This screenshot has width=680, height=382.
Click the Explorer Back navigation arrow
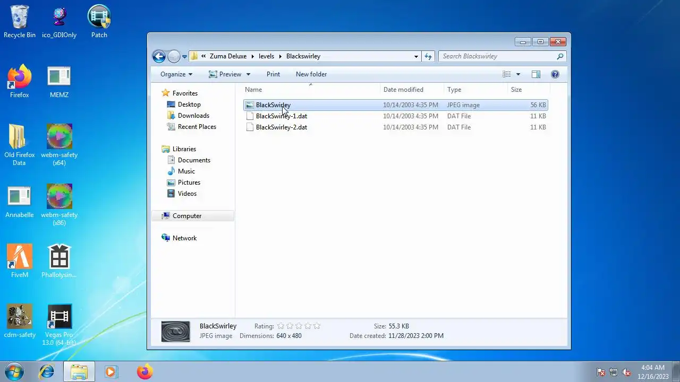coord(158,56)
